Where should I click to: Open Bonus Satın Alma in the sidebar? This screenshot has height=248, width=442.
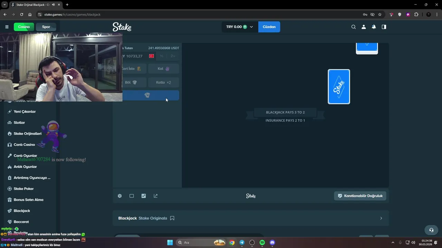(28, 200)
